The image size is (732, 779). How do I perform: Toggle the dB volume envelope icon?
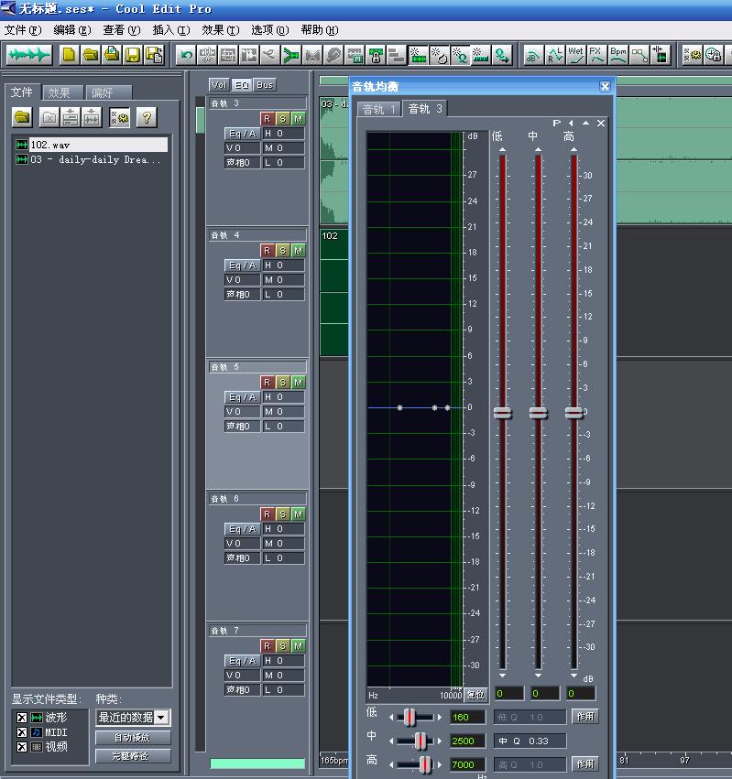[x=533, y=55]
